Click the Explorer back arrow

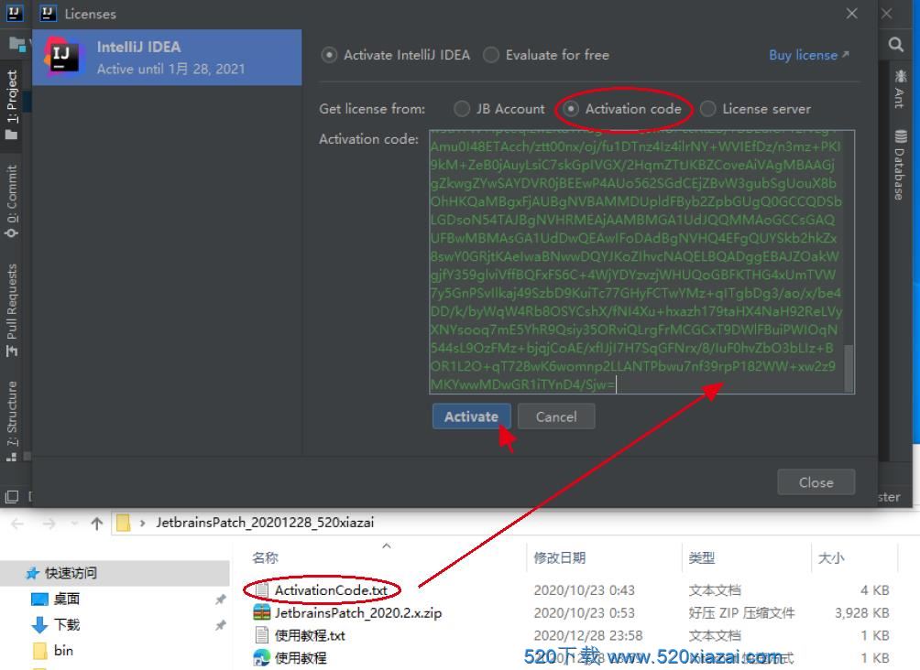17,523
